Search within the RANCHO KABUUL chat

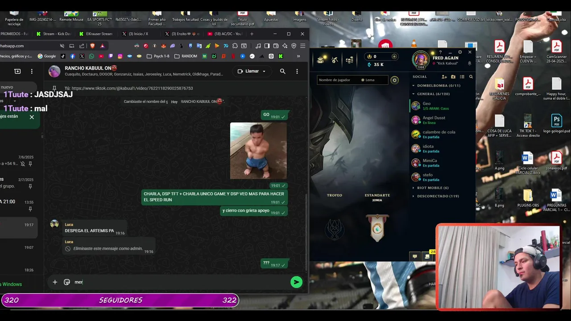[x=282, y=71]
